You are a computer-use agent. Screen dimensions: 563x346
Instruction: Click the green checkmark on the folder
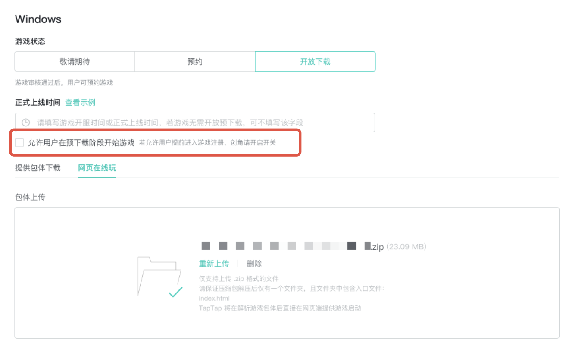pyautogui.click(x=175, y=293)
